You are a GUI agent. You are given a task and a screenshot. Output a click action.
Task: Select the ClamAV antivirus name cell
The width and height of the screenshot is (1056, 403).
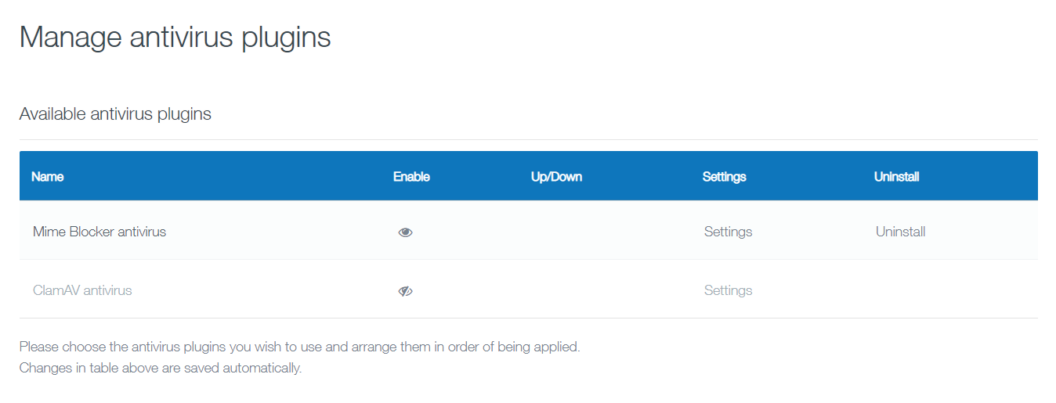(82, 290)
